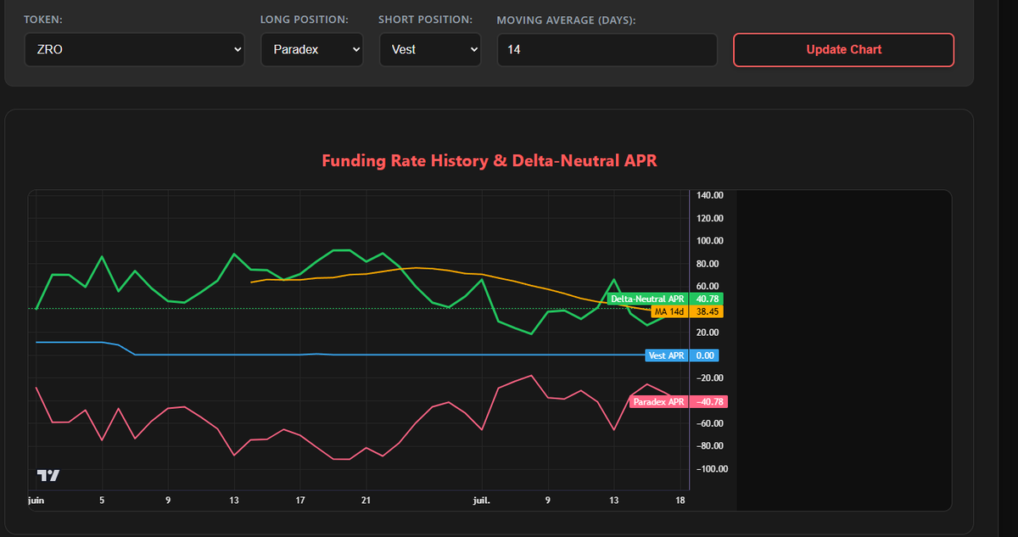1018x537 pixels.
Task: Click the SHORT POSITION: field label
Action: coord(426,19)
